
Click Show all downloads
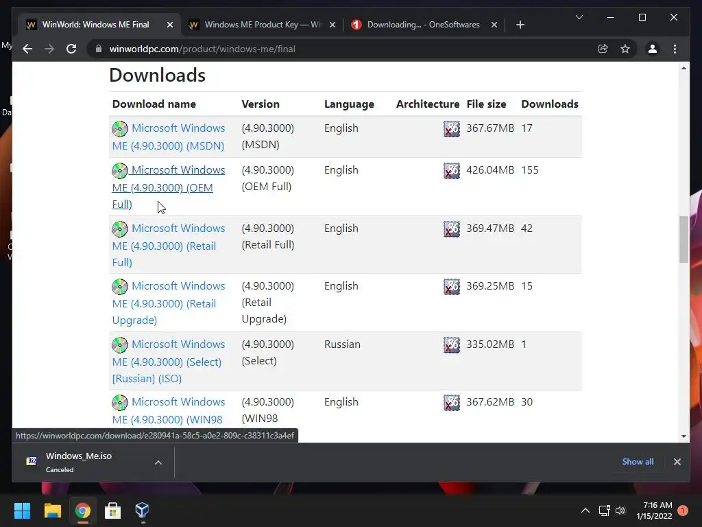pyautogui.click(x=638, y=462)
